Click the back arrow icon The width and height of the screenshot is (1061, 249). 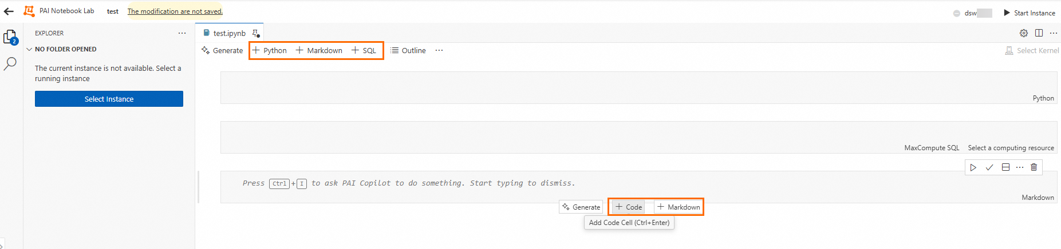(x=9, y=11)
